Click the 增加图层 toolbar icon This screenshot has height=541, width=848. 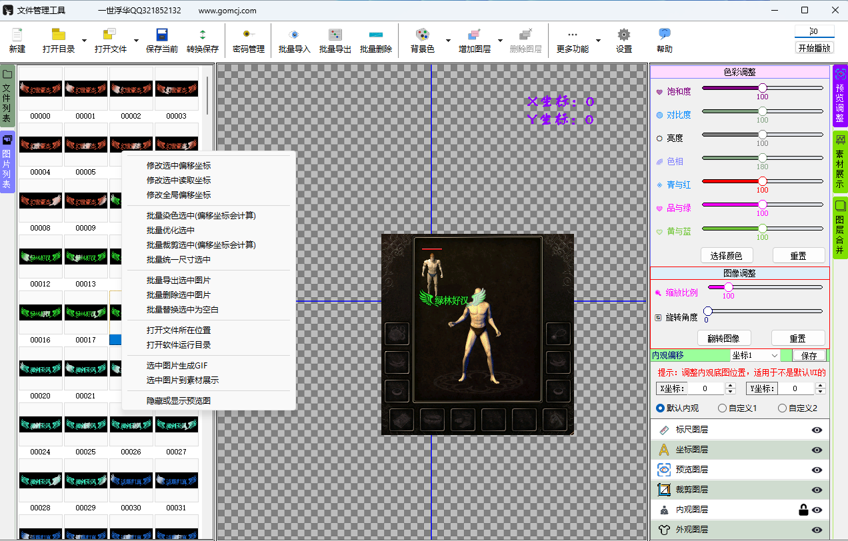tap(475, 35)
